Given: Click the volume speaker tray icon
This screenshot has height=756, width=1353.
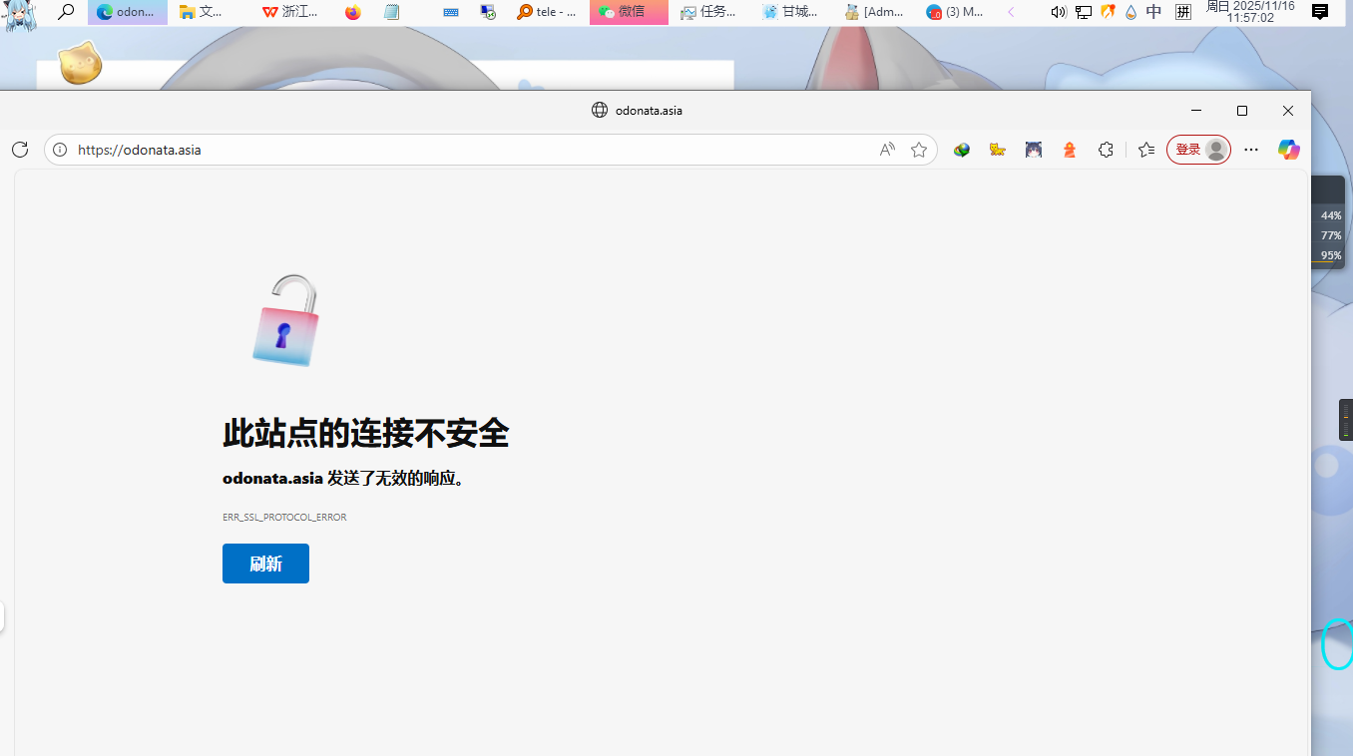Looking at the screenshot, I should click(1059, 12).
